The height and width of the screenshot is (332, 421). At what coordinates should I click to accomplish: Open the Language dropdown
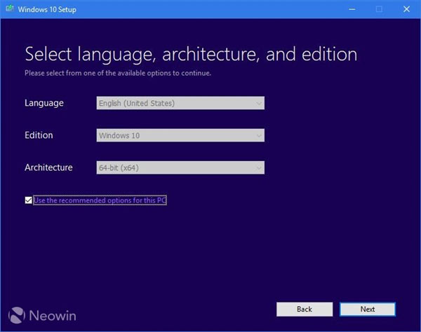click(180, 103)
